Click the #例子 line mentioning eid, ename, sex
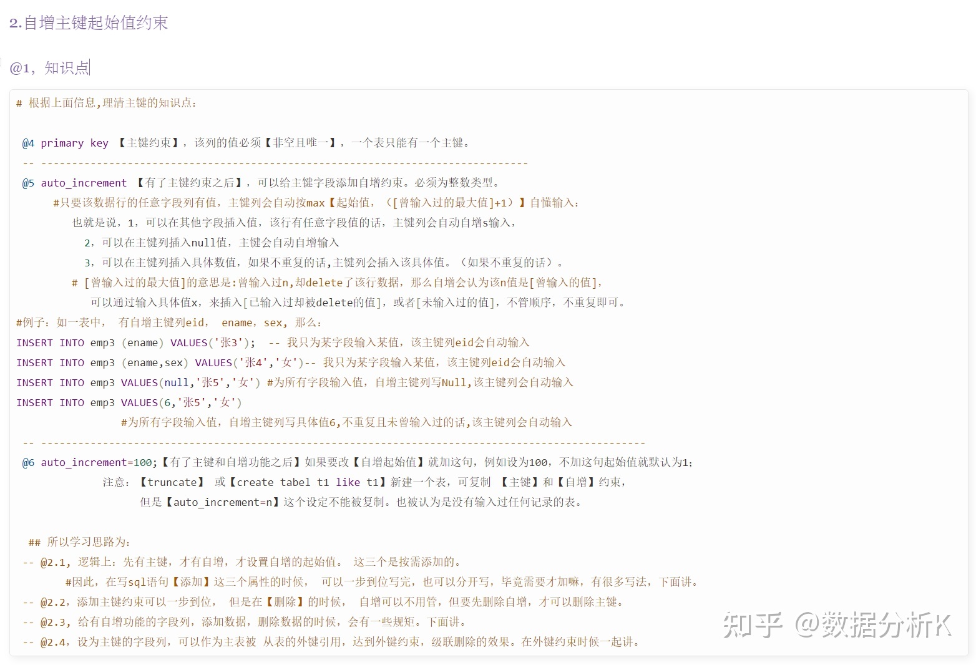The image size is (976, 665). (x=168, y=323)
